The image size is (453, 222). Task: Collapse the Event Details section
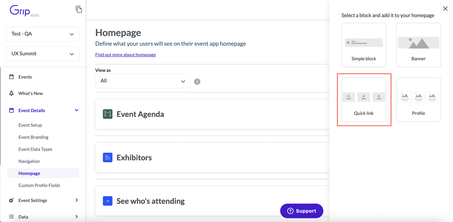click(x=76, y=110)
